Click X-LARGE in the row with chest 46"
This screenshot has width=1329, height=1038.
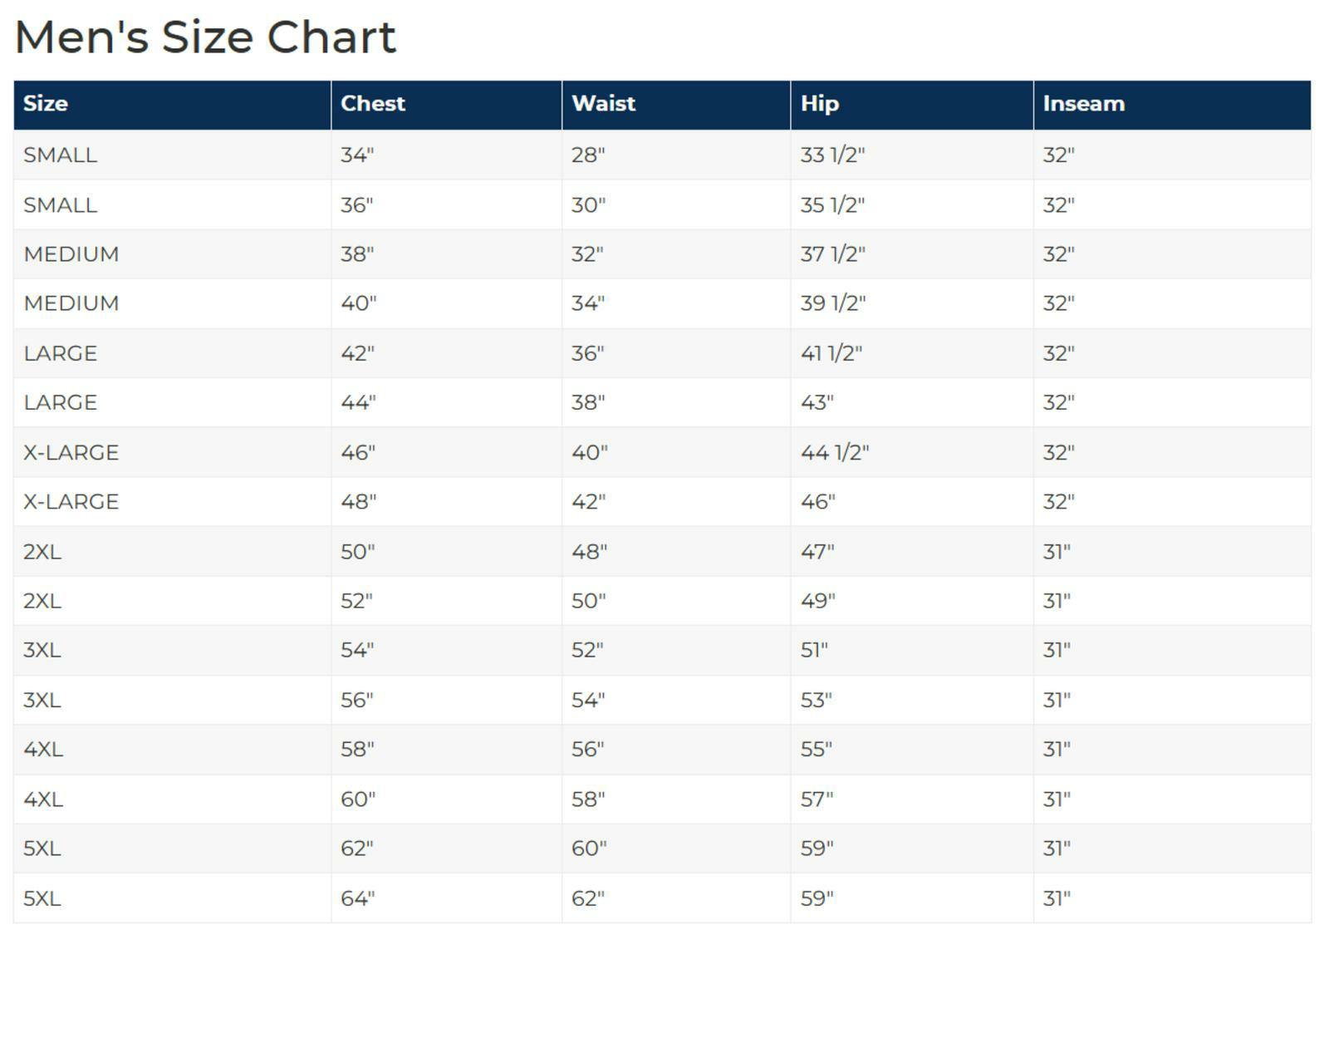[x=71, y=452]
